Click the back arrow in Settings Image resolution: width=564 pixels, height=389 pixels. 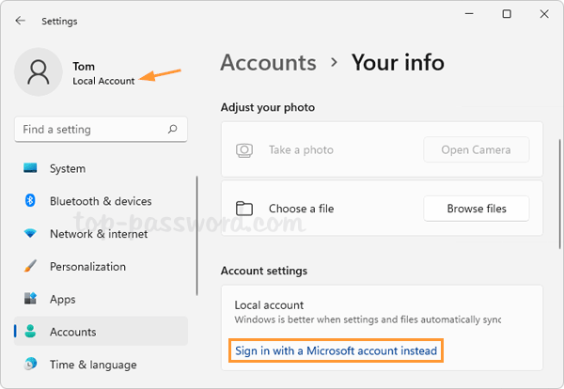[21, 21]
